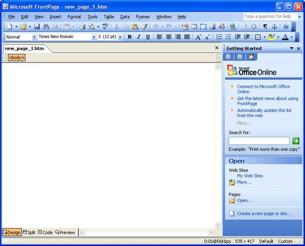Click the Search for input field
Viewport: 305px width, 246px height.
tap(259, 141)
